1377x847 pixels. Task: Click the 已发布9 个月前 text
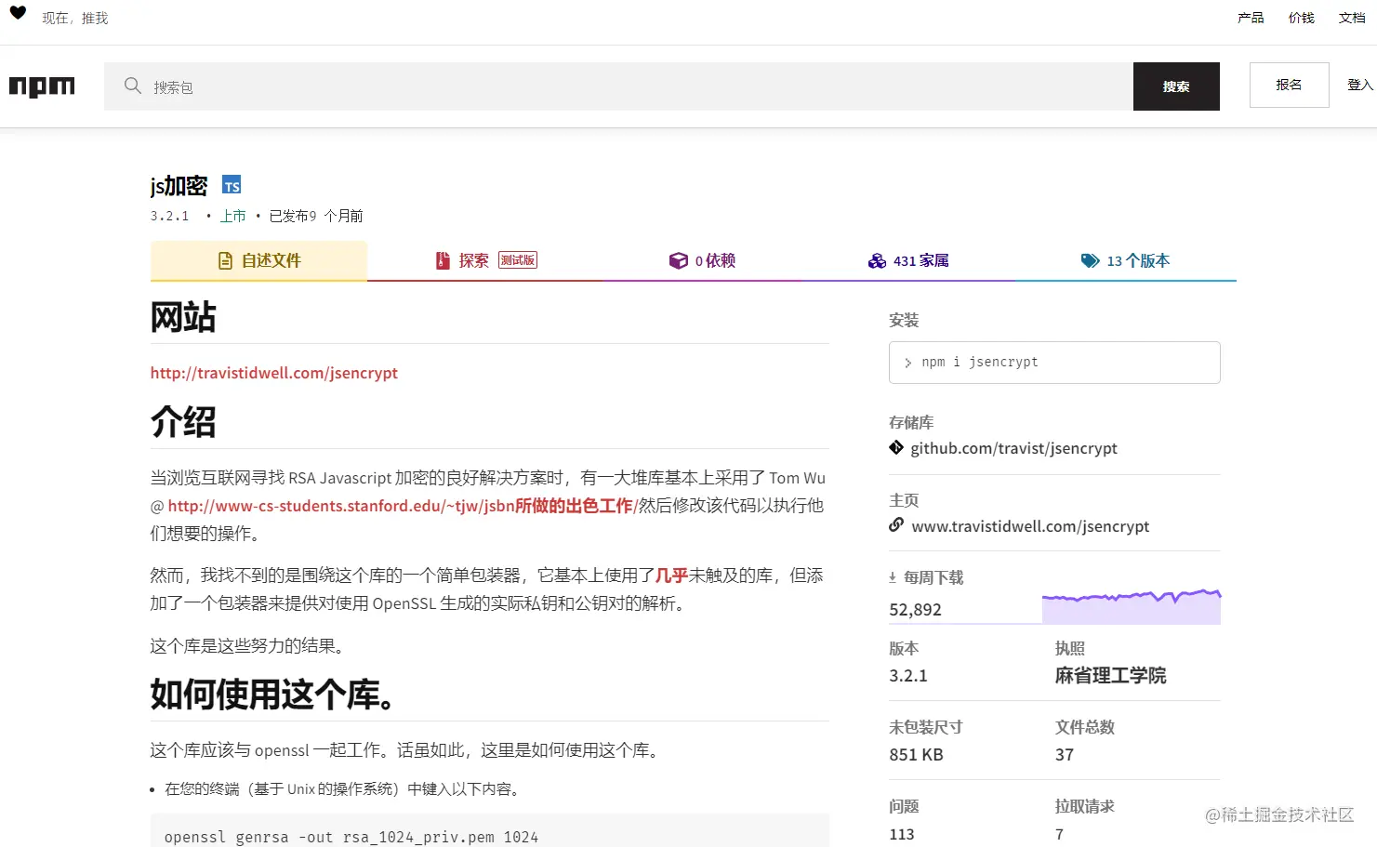(316, 216)
